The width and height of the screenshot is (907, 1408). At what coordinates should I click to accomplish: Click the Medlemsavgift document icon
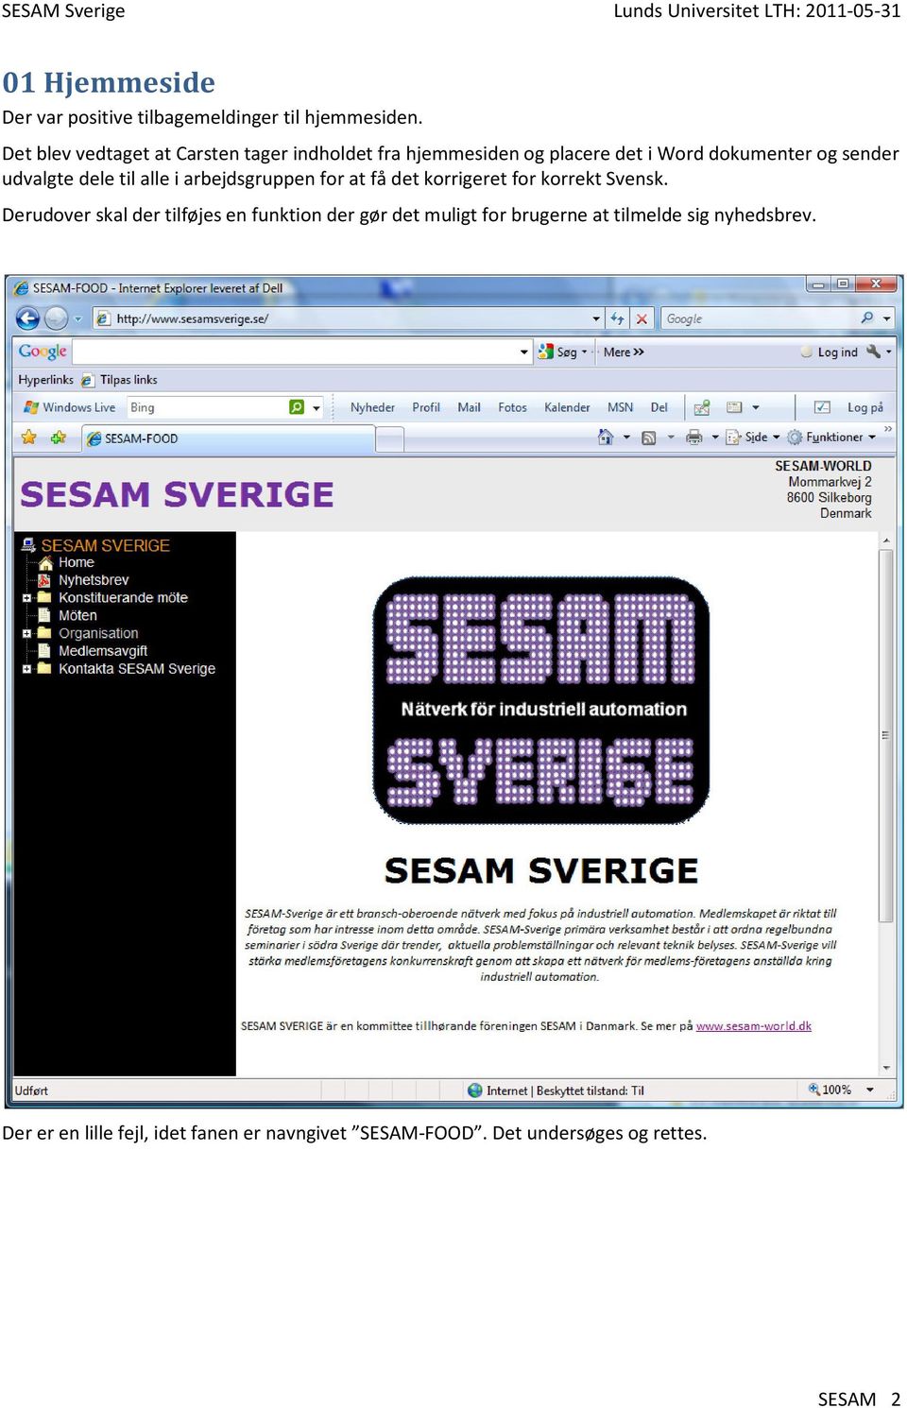tap(44, 651)
